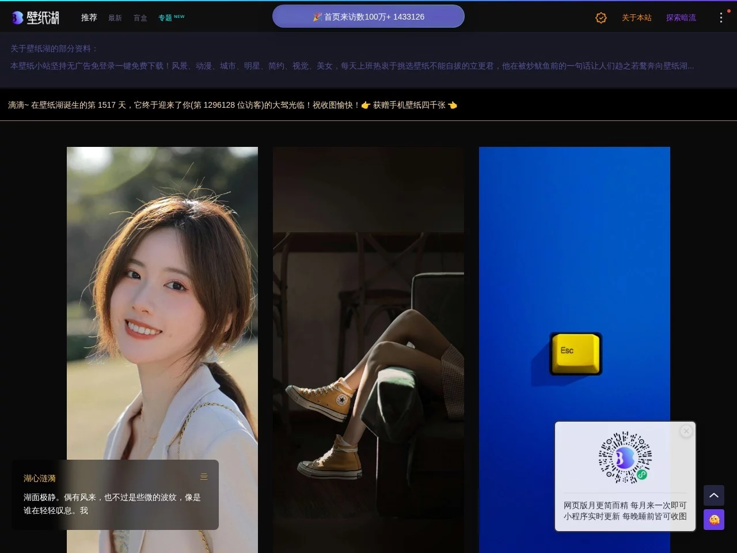This screenshot has height=553, width=737.
Task: Click the pointing finger emoji in announcement bar
Action: 365,105
